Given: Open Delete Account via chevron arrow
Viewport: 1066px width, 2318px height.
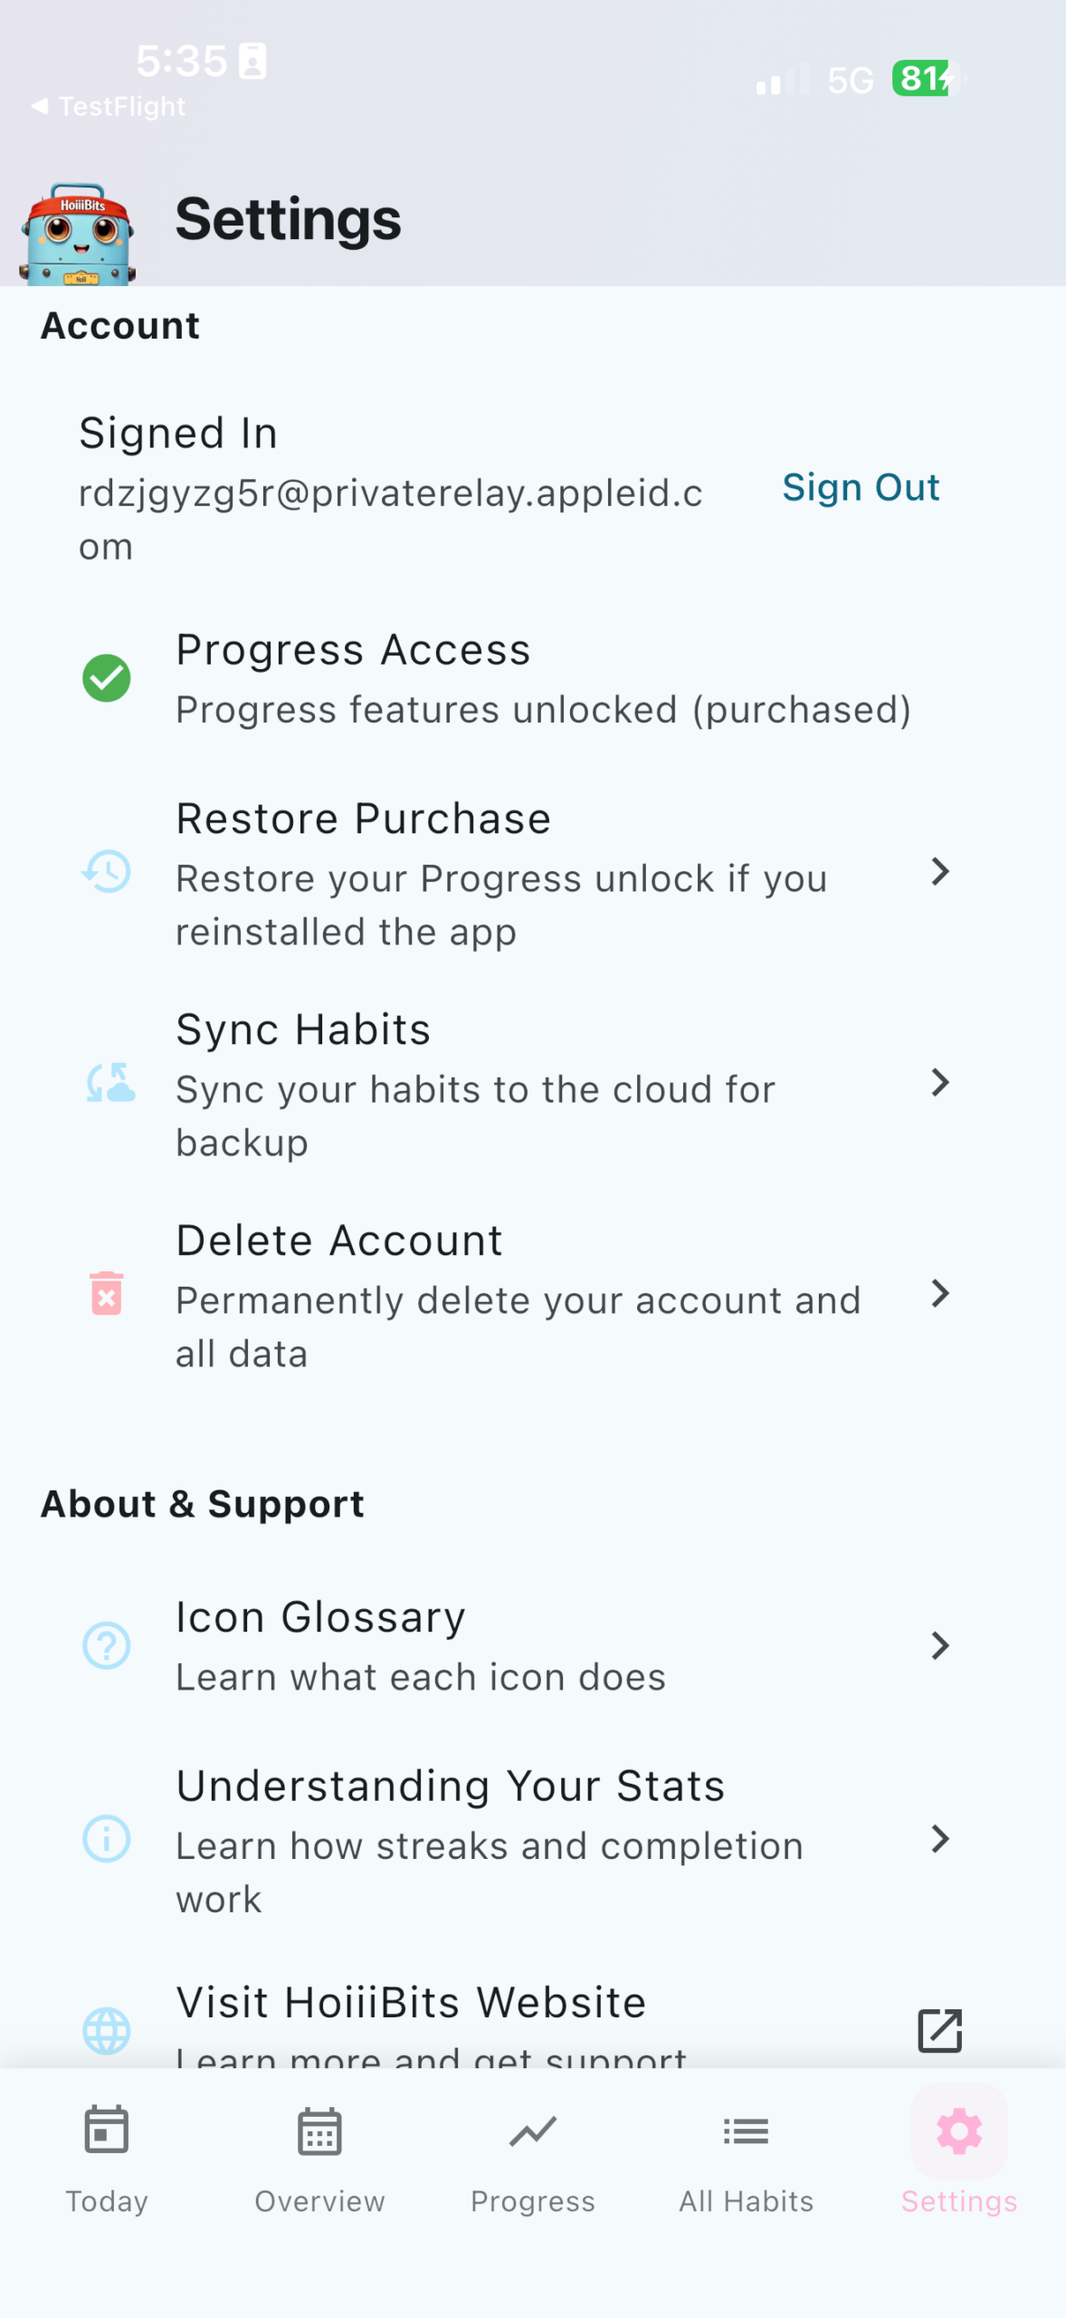Looking at the screenshot, I should 939,1293.
